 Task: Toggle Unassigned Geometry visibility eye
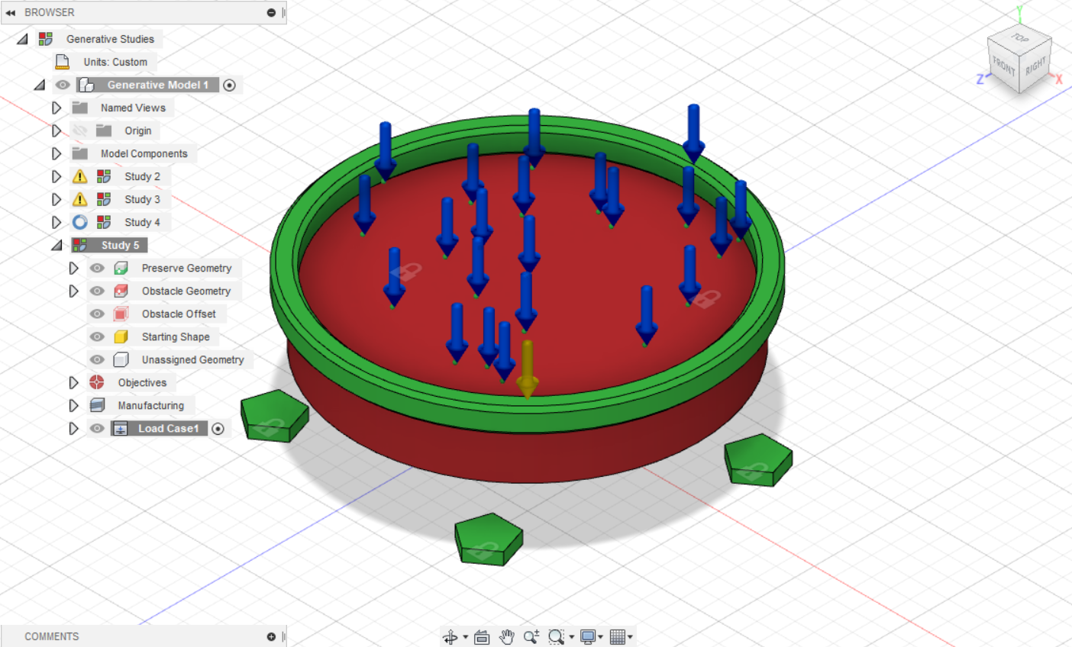coord(97,359)
